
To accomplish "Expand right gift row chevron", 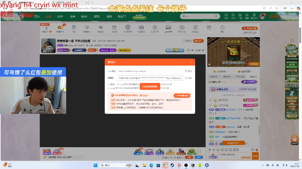I will point(199,152).
